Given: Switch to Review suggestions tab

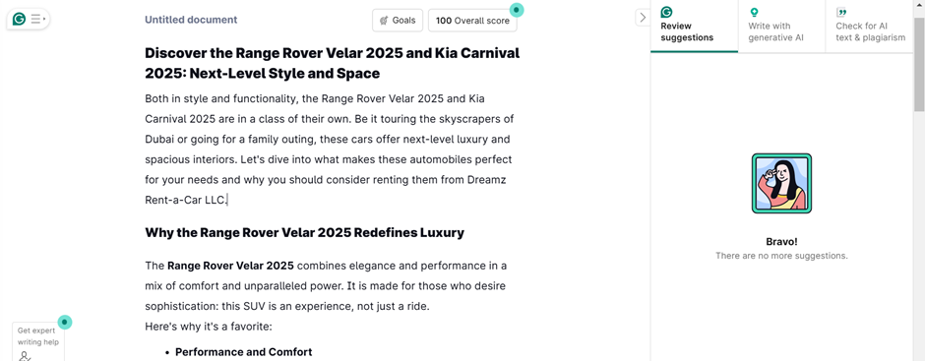Looking at the screenshot, I should (x=695, y=26).
